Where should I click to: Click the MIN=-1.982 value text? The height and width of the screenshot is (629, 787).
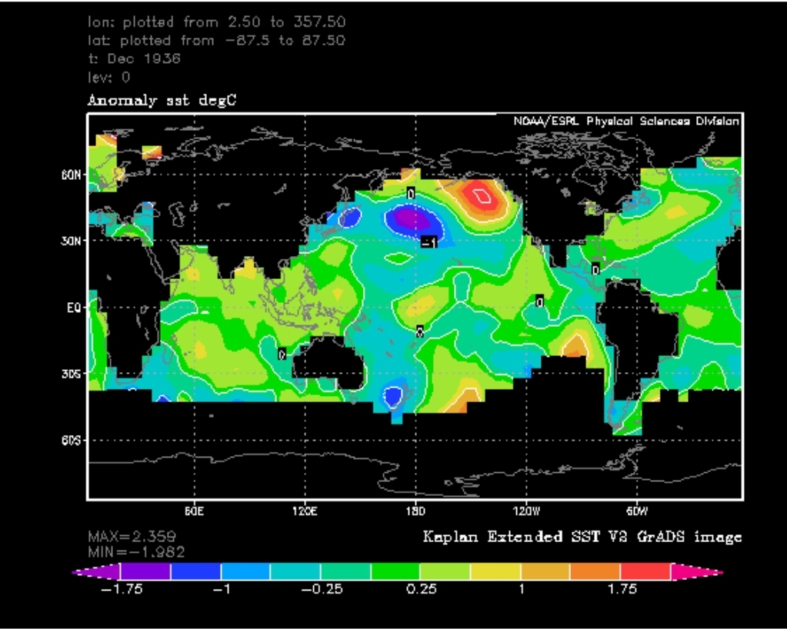coord(136,551)
